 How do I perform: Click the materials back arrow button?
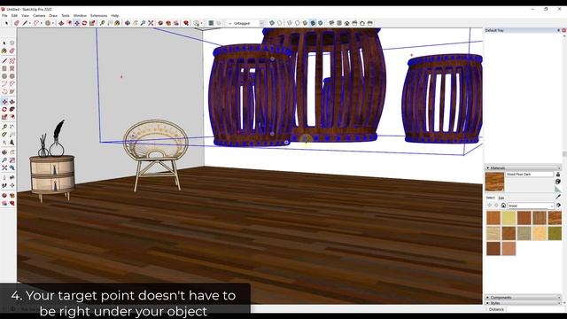click(x=490, y=206)
